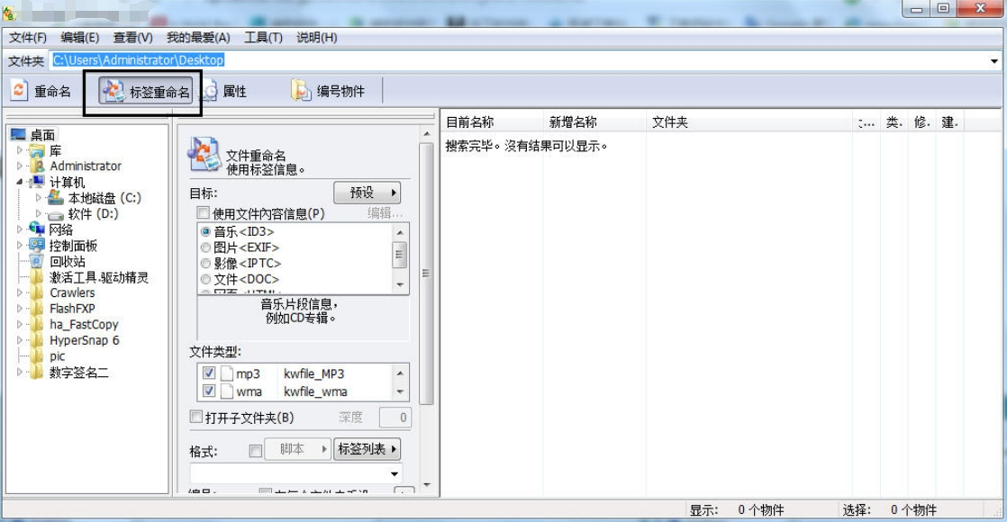Click the wma file type icon
Screen dimensions: 1007x522
226,391
